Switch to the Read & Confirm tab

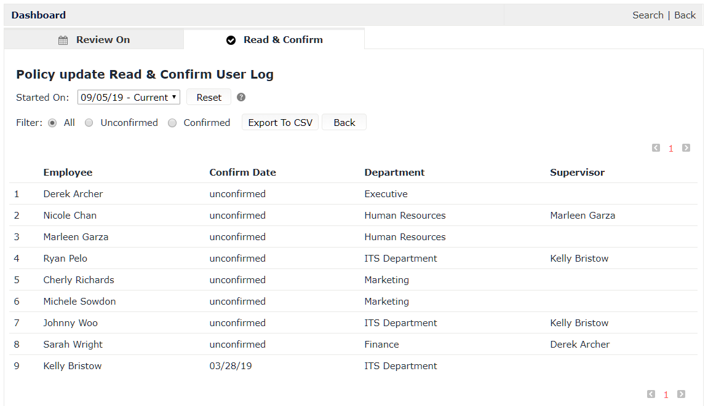point(274,40)
